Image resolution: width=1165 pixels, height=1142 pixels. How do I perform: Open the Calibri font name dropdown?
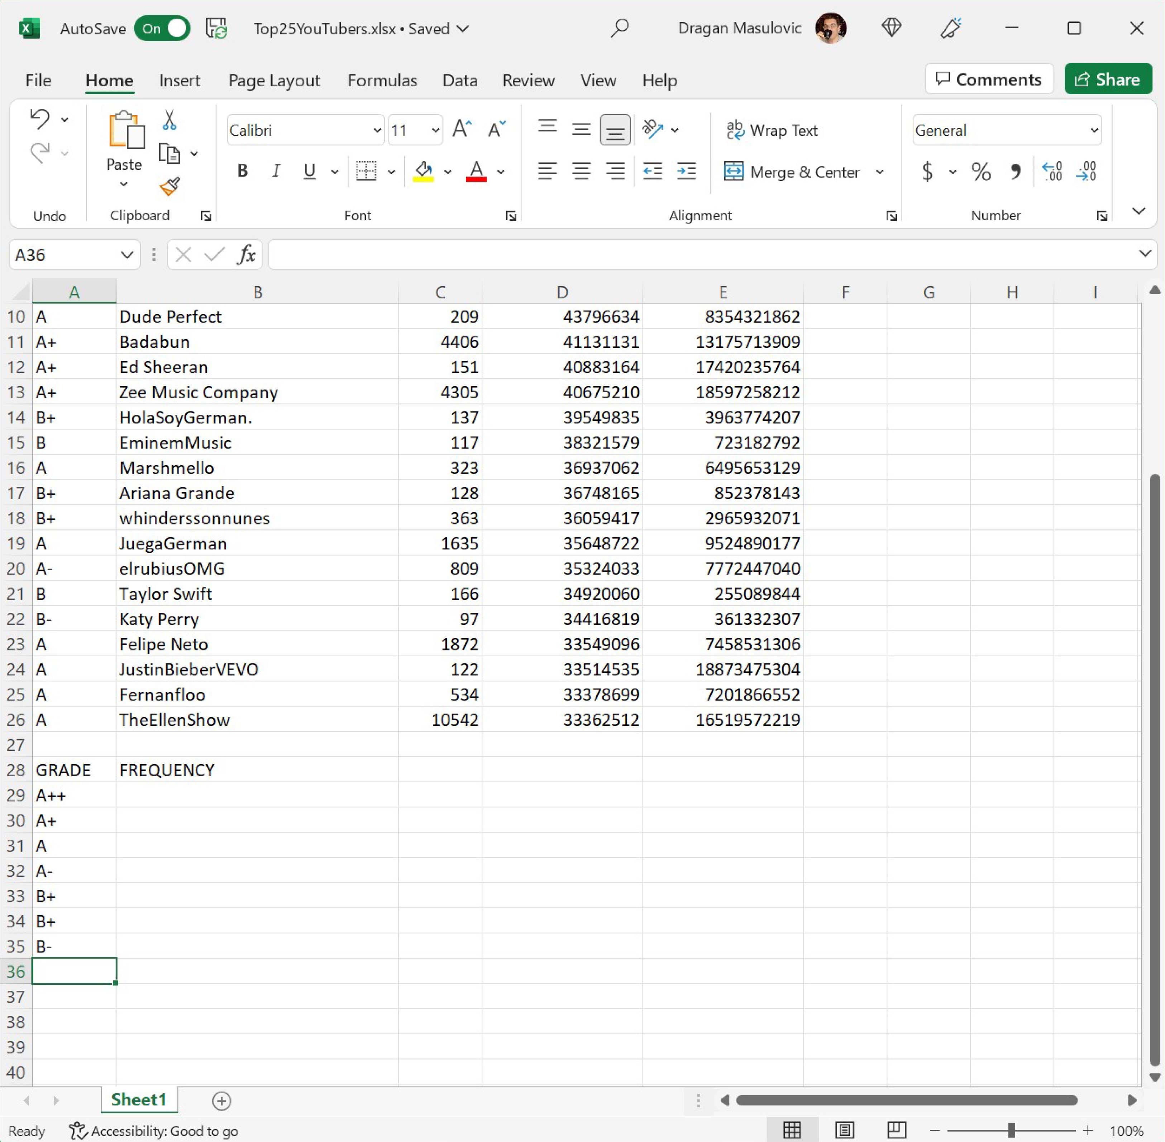click(377, 130)
